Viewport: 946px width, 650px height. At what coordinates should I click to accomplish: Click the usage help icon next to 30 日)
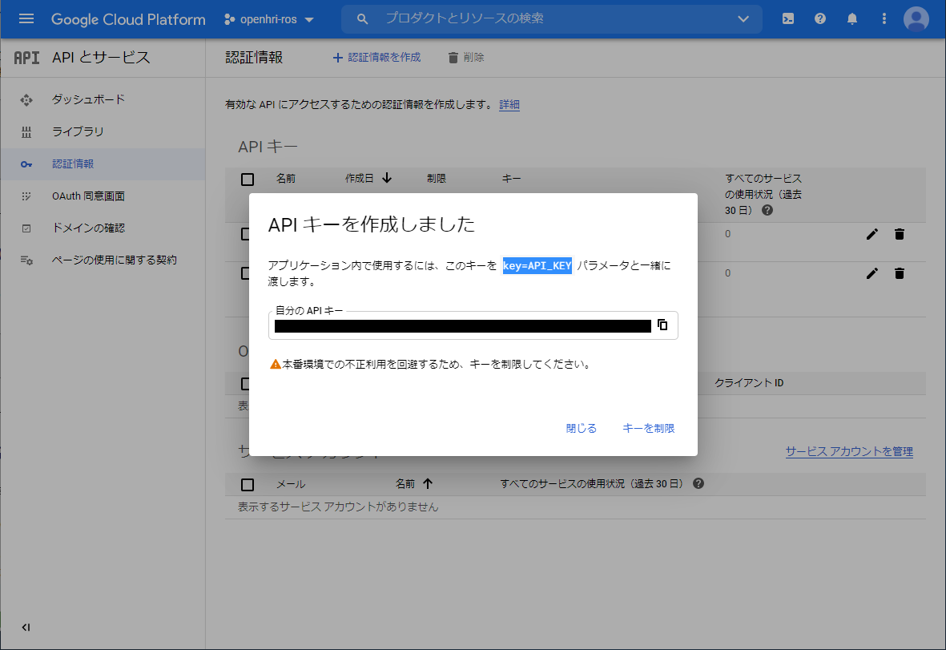pyautogui.click(x=767, y=210)
